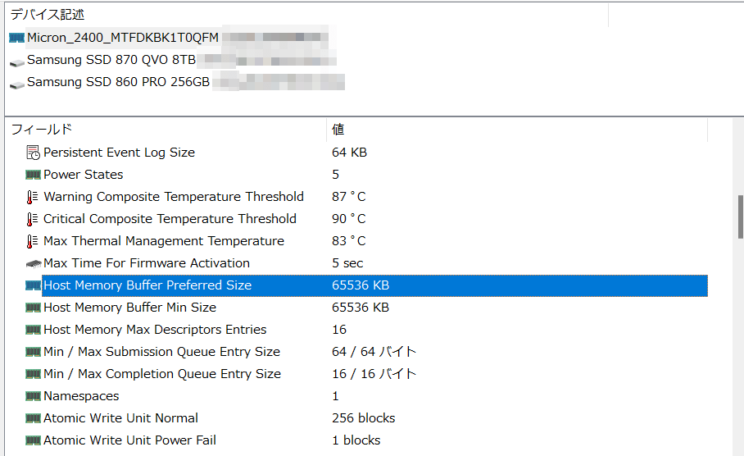Click the Micron_2400 NVMe drive icon
The image size is (744, 456).
pos(17,38)
